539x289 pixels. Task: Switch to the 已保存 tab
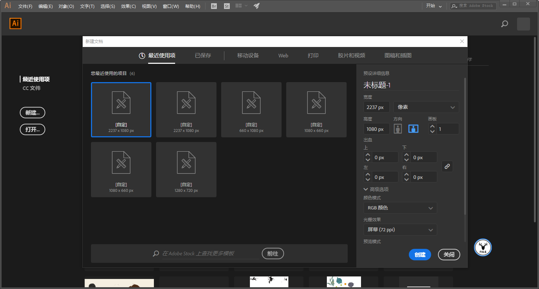203,56
